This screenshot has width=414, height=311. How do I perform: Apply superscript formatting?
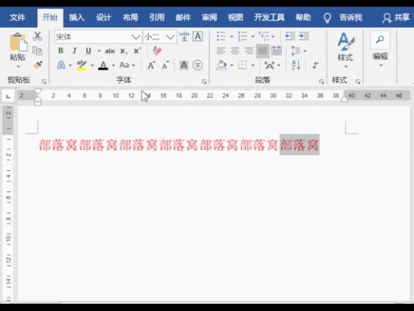pyautogui.click(x=137, y=51)
